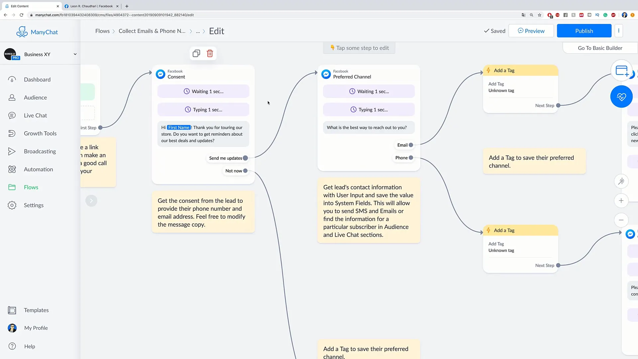Screen dimensions: 638x359
Task: Click the Flows folder icon
Action: (x=12, y=187)
